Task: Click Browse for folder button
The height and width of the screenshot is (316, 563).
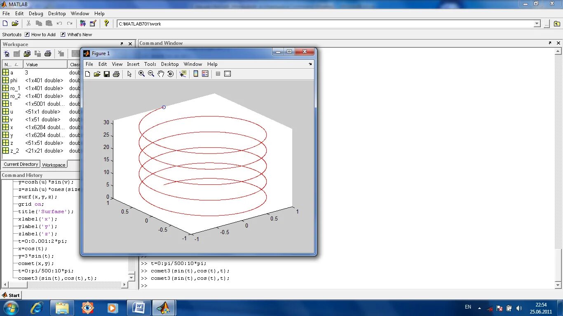Action: click(546, 24)
